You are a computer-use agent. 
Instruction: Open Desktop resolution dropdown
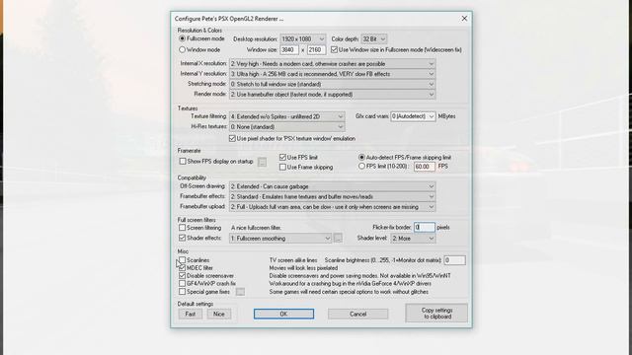point(303,39)
